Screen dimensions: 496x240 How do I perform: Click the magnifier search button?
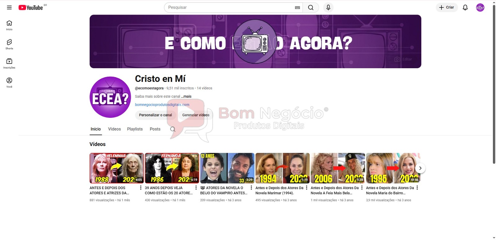click(x=311, y=7)
